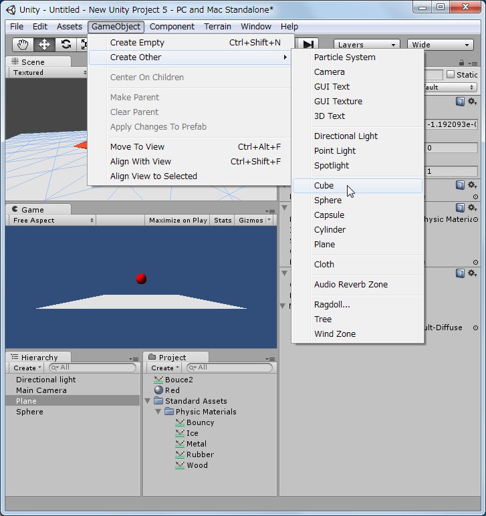The height and width of the screenshot is (516, 486).
Task: Select the Hand tool in toolbar
Action: point(23,44)
